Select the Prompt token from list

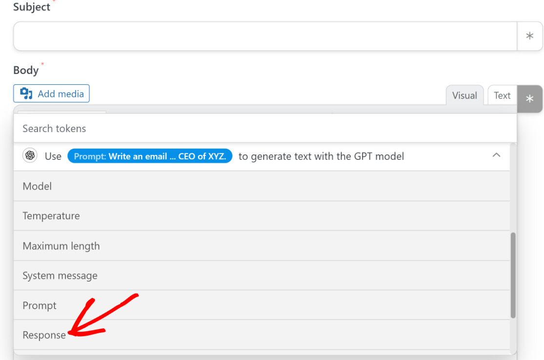39,305
